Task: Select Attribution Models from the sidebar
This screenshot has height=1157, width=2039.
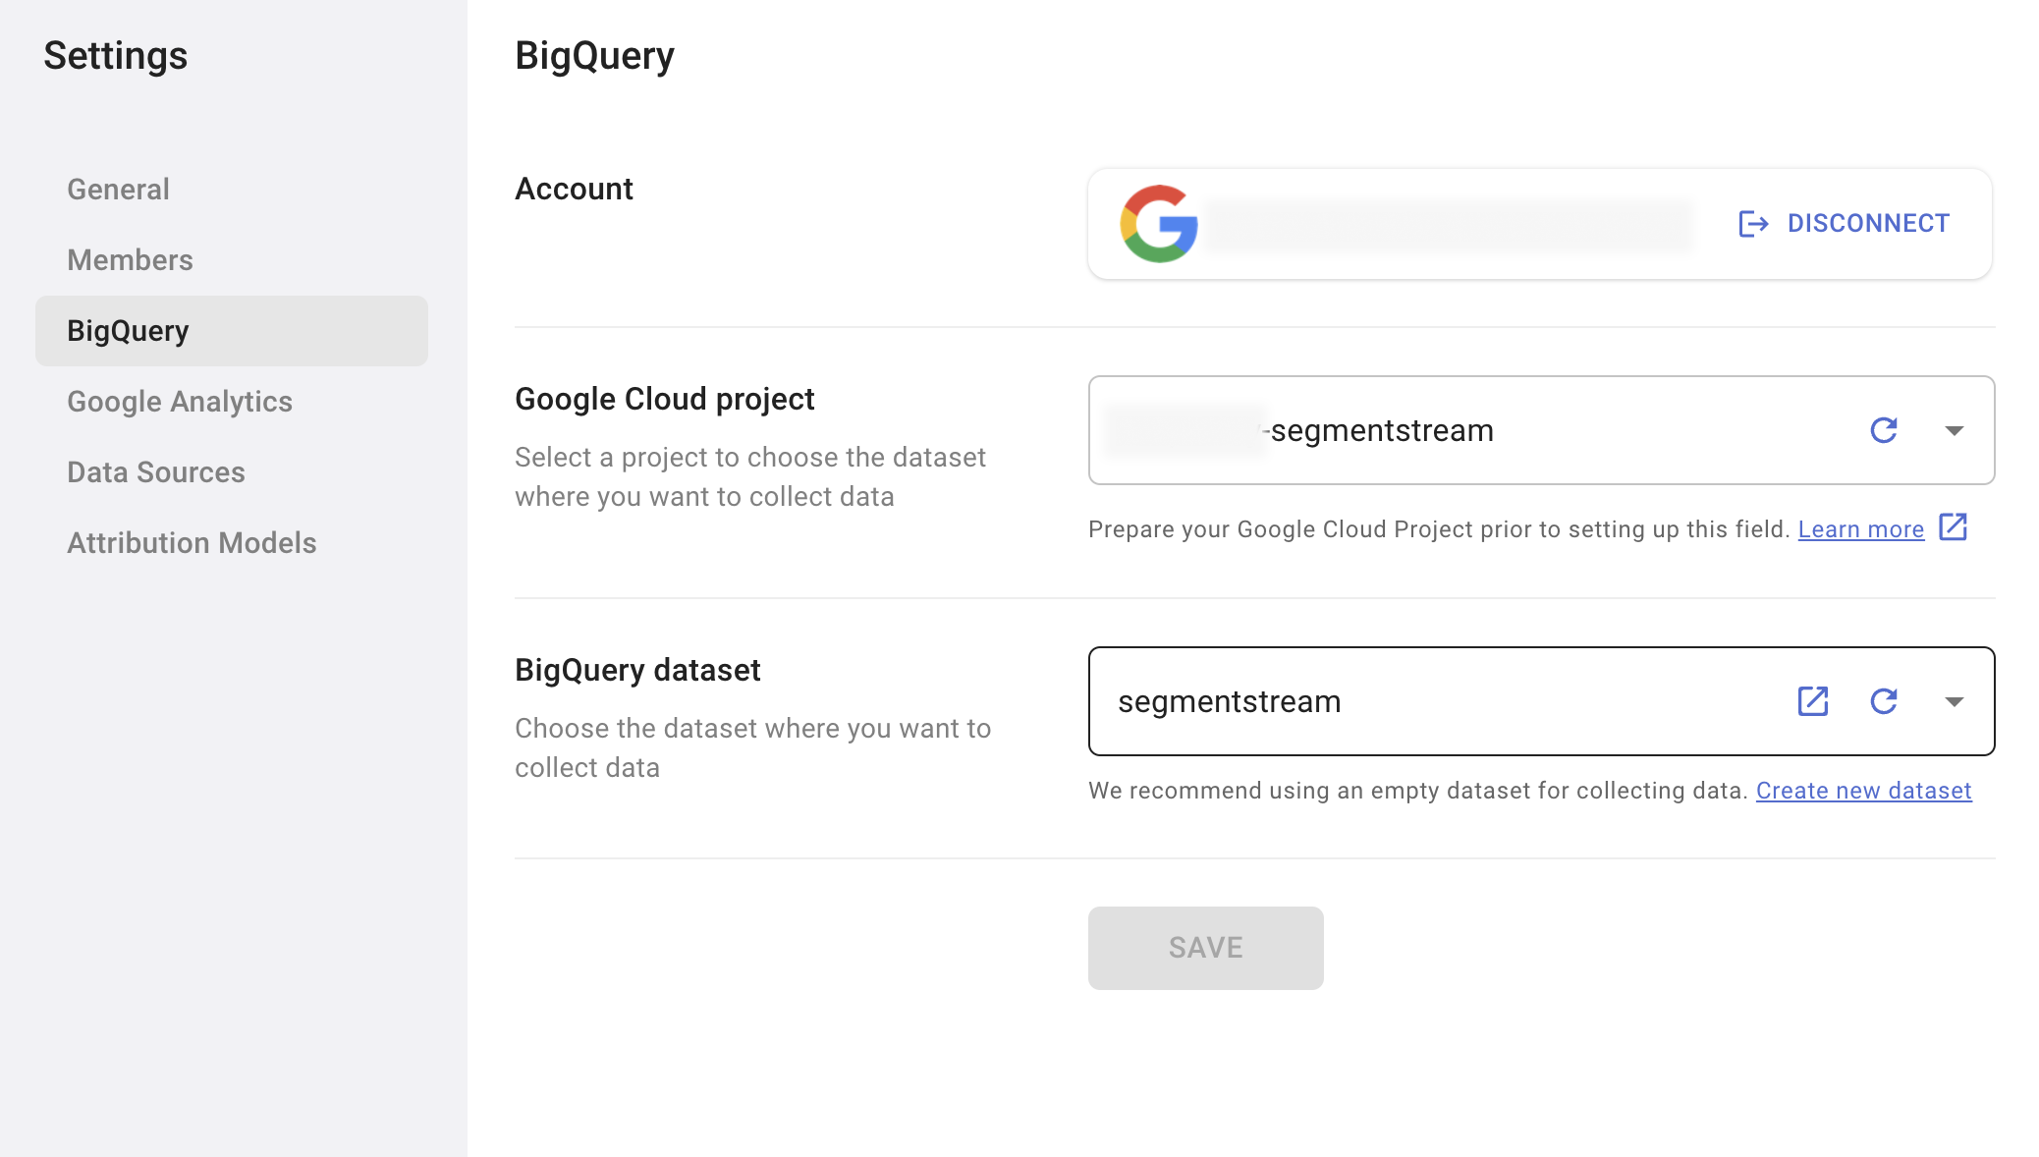Action: point(192,543)
